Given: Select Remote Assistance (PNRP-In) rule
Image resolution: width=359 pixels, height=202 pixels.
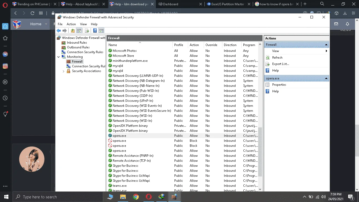Looking at the screenshot, I should click(133, 156).
